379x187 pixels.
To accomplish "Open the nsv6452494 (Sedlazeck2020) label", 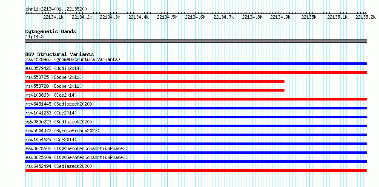I will pos(59,166).
